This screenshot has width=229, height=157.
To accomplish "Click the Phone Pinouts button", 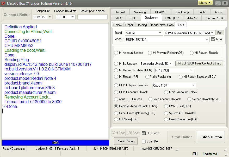I will (126, 141).
